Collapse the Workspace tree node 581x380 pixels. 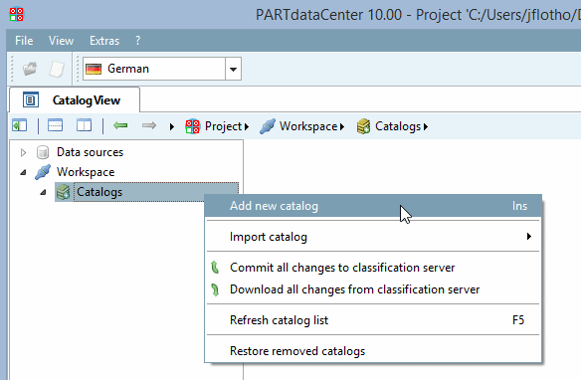(23, 172)
